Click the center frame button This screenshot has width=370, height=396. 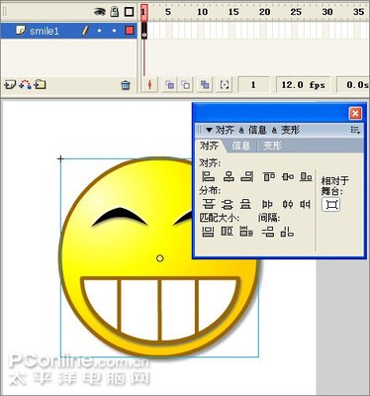coord(150,85)
